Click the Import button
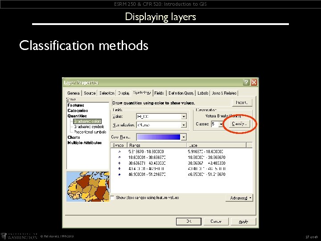This screenshot has height=241, width=321. point(242,103)
